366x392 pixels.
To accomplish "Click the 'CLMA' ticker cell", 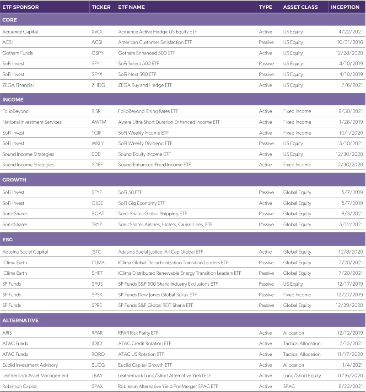I will [98, 262].
